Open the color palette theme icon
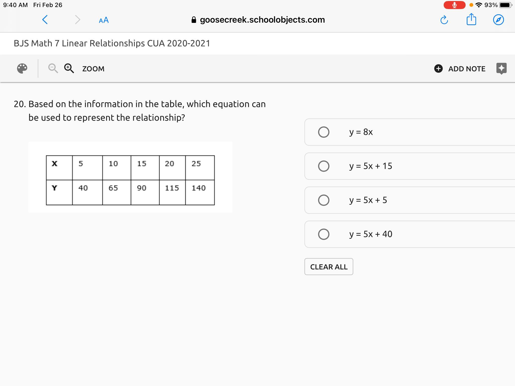 22,68
